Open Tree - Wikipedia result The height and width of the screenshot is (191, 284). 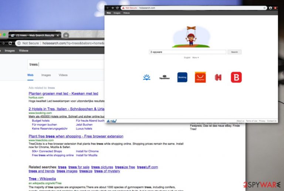[x=42, y=179]
